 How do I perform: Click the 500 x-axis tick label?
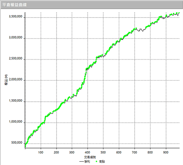pyautogui.click(x=103, y=152)
